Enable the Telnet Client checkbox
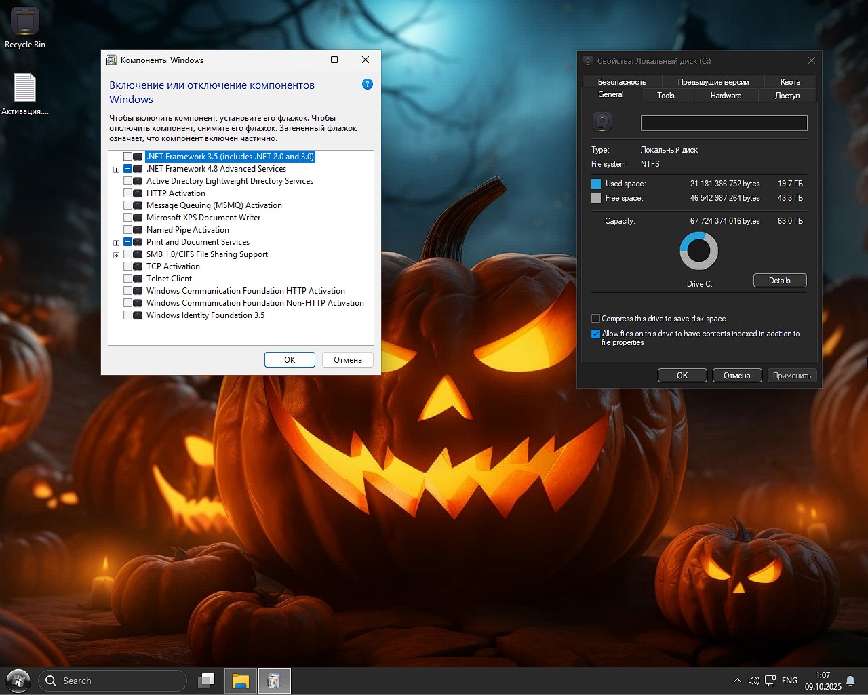The image size is (868, 695). pos(127,279)
